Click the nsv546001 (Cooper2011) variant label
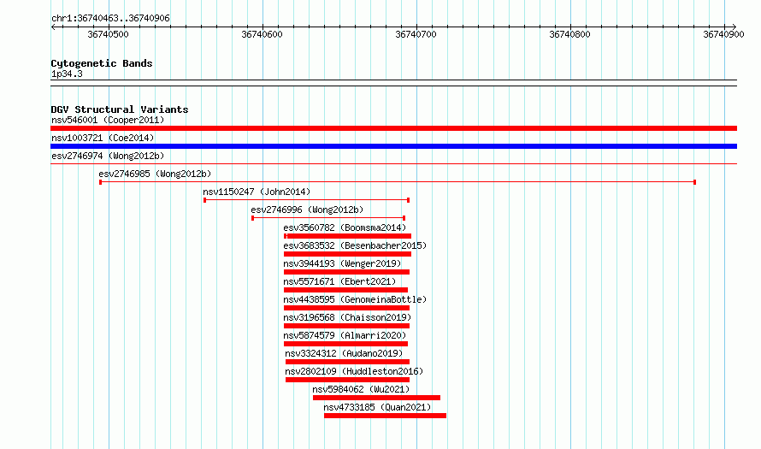Viewport: 761px width, 449px height. (x=108, y=120)
